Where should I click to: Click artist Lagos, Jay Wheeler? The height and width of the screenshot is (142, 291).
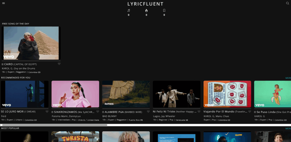tap(164, 116)
